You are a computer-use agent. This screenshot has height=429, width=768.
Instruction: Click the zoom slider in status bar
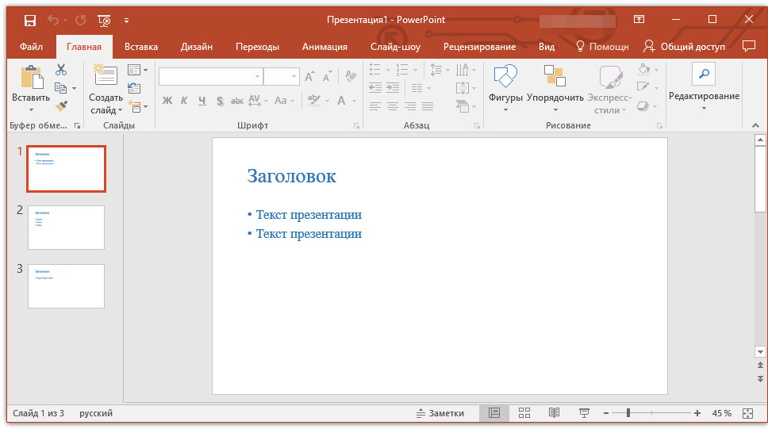click(x=628, y=413)
